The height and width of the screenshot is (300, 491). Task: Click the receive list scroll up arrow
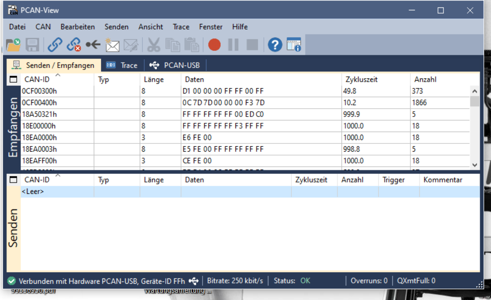tap(475, 91)
